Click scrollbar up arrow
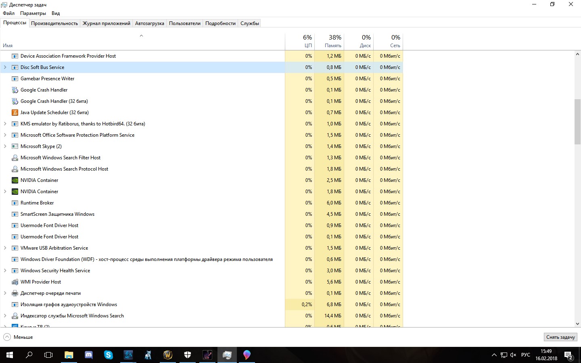The height and width of the screenshot is (363, 581). pyautogui.click(x=577, y=54)
